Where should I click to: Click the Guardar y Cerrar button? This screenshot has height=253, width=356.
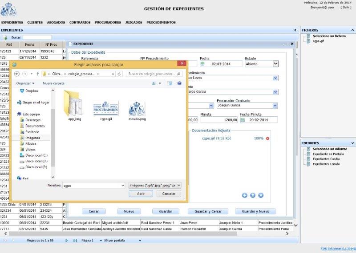click(x=208, y=211)
